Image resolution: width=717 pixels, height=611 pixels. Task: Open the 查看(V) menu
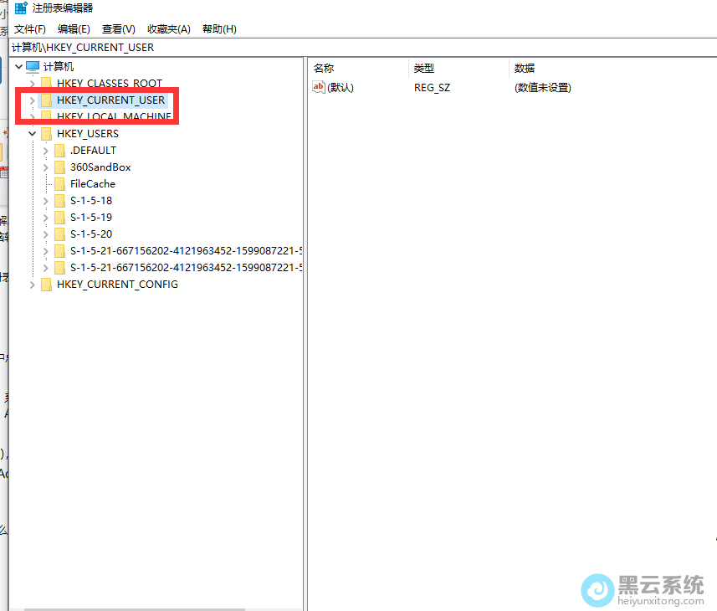click(x=118, y=29)
